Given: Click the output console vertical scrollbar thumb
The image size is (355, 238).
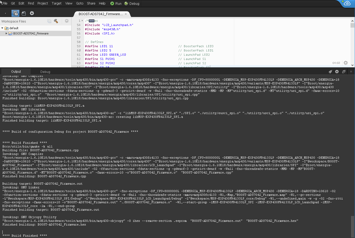Looking at the screenshot, I should (x=353, y=226).
